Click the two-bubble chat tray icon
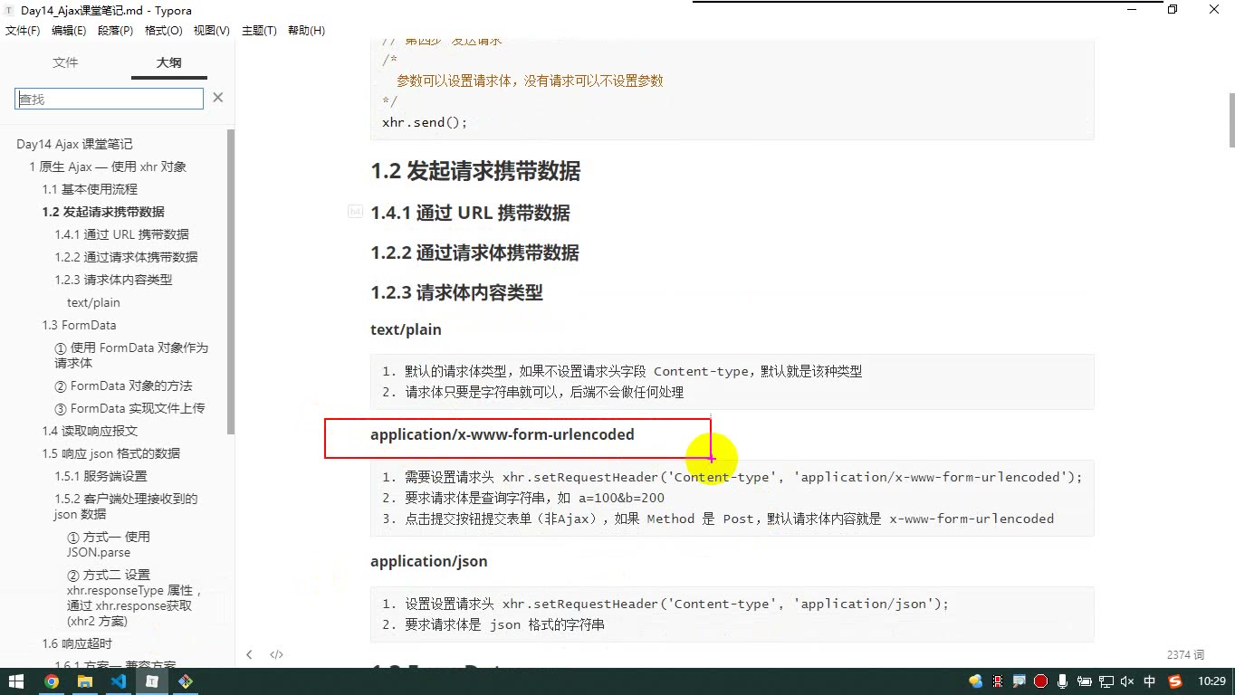The width and height of the screenshot is (1235, 695). [976, 681]
